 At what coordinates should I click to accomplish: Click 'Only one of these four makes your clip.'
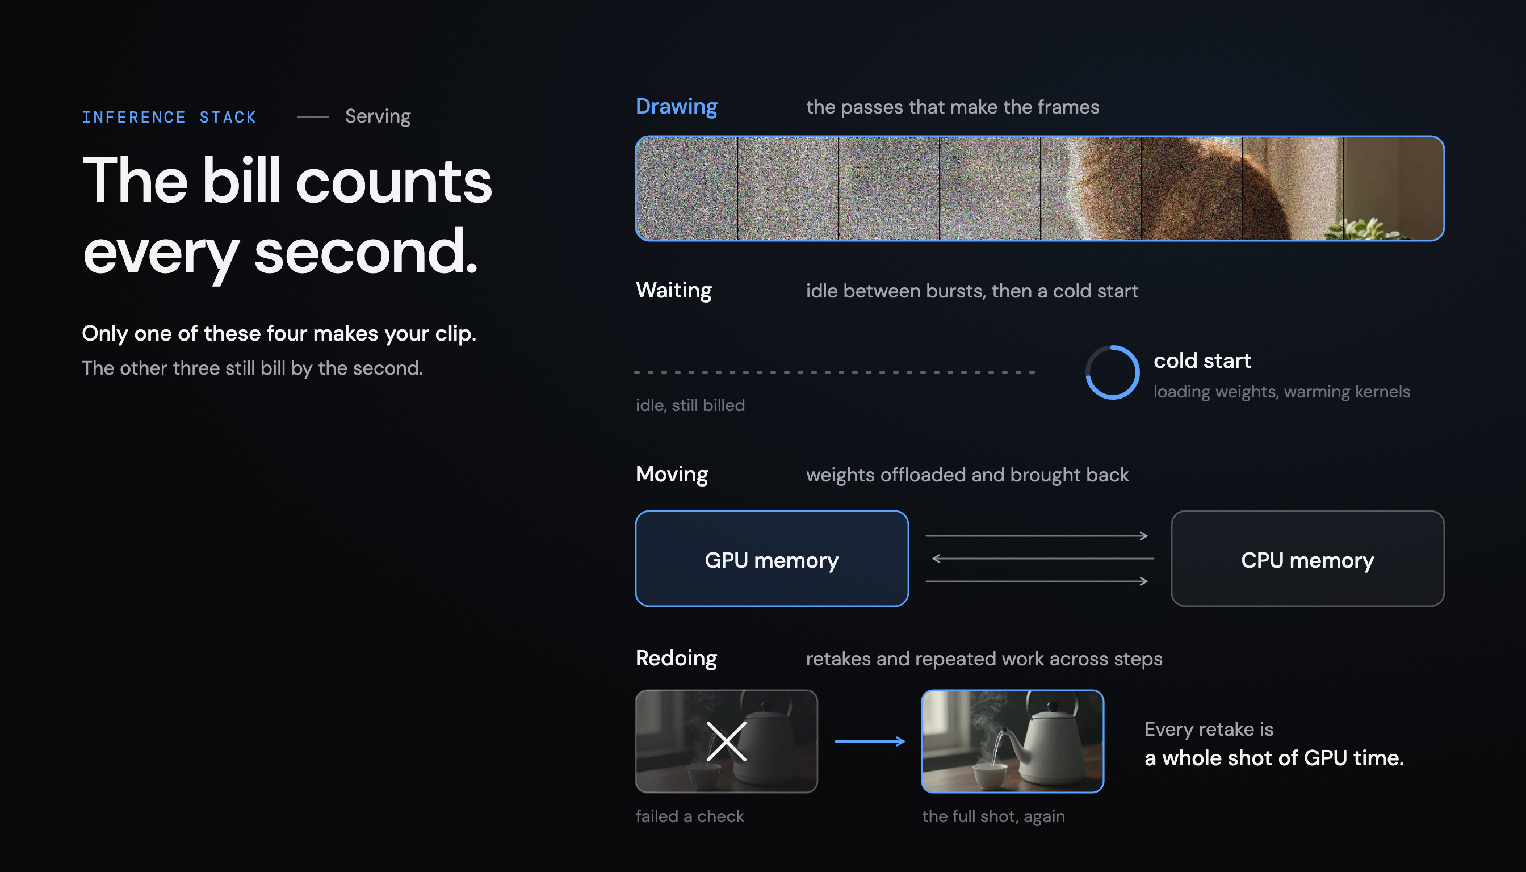[x=279, y=334]
